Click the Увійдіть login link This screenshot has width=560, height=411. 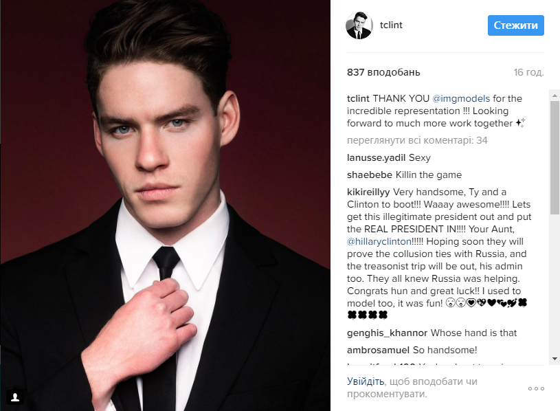tap(366, 381)
